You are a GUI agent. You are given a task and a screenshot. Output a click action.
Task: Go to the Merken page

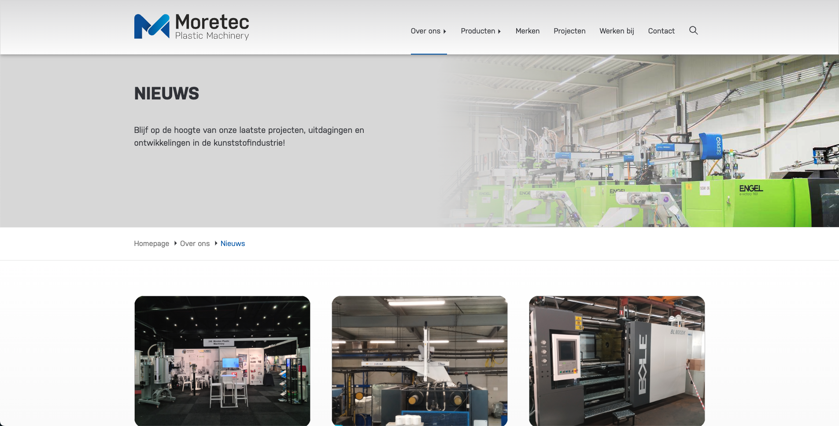pyautogui.click(x=527, y=31)
